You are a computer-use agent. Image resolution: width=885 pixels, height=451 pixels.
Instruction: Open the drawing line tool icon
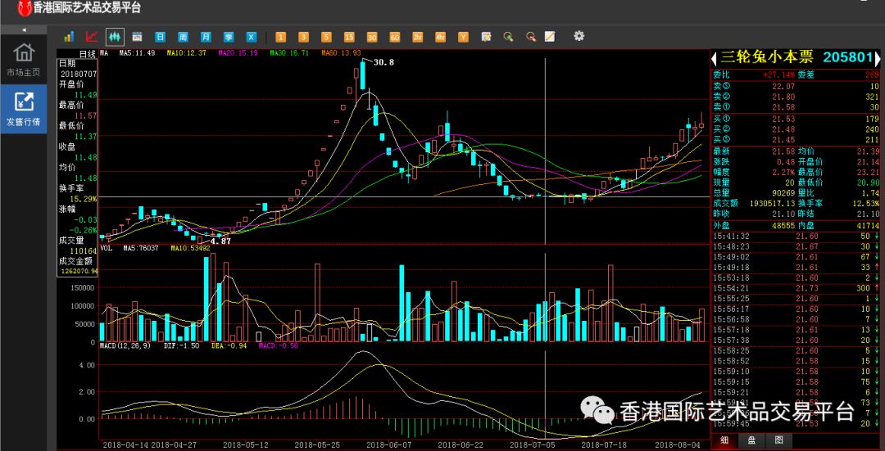tap(550, 37)
